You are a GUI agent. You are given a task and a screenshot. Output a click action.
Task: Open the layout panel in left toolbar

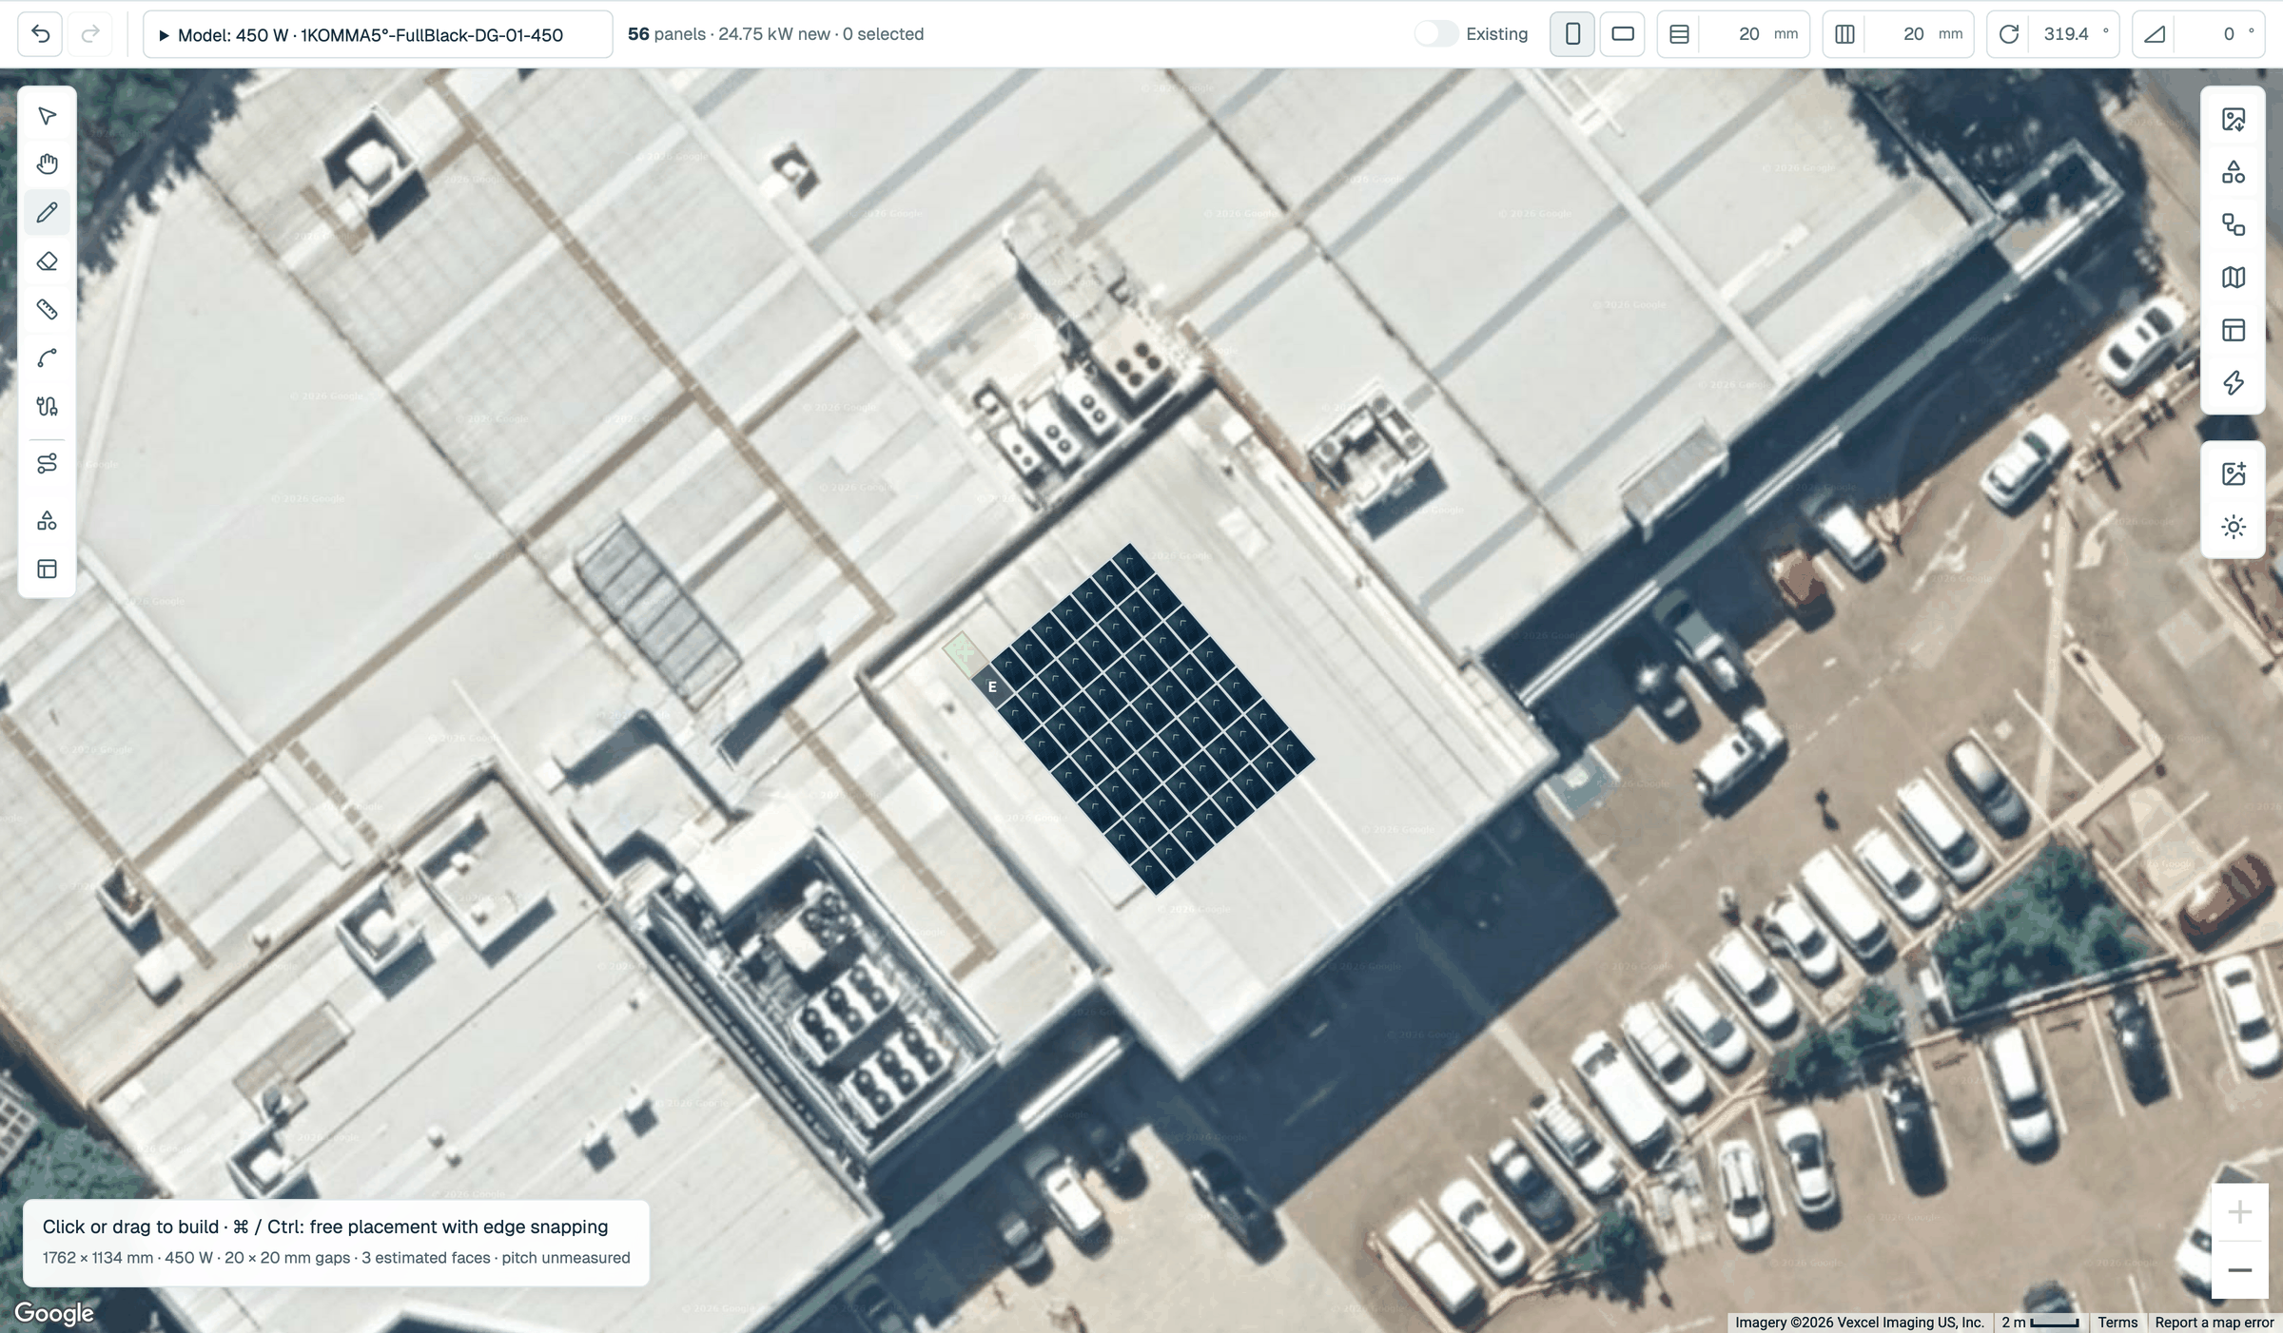(47, 570)
